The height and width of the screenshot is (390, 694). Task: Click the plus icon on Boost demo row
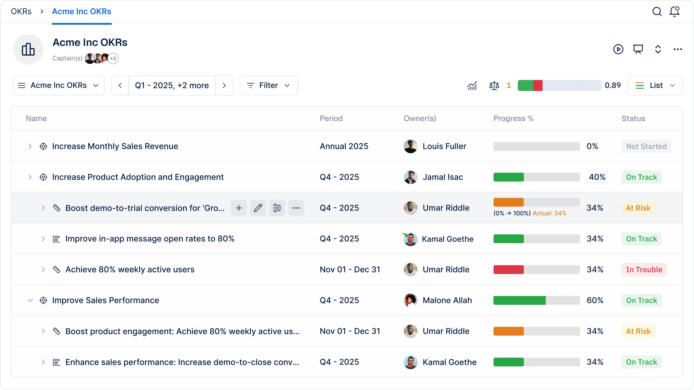coord(239,208)
